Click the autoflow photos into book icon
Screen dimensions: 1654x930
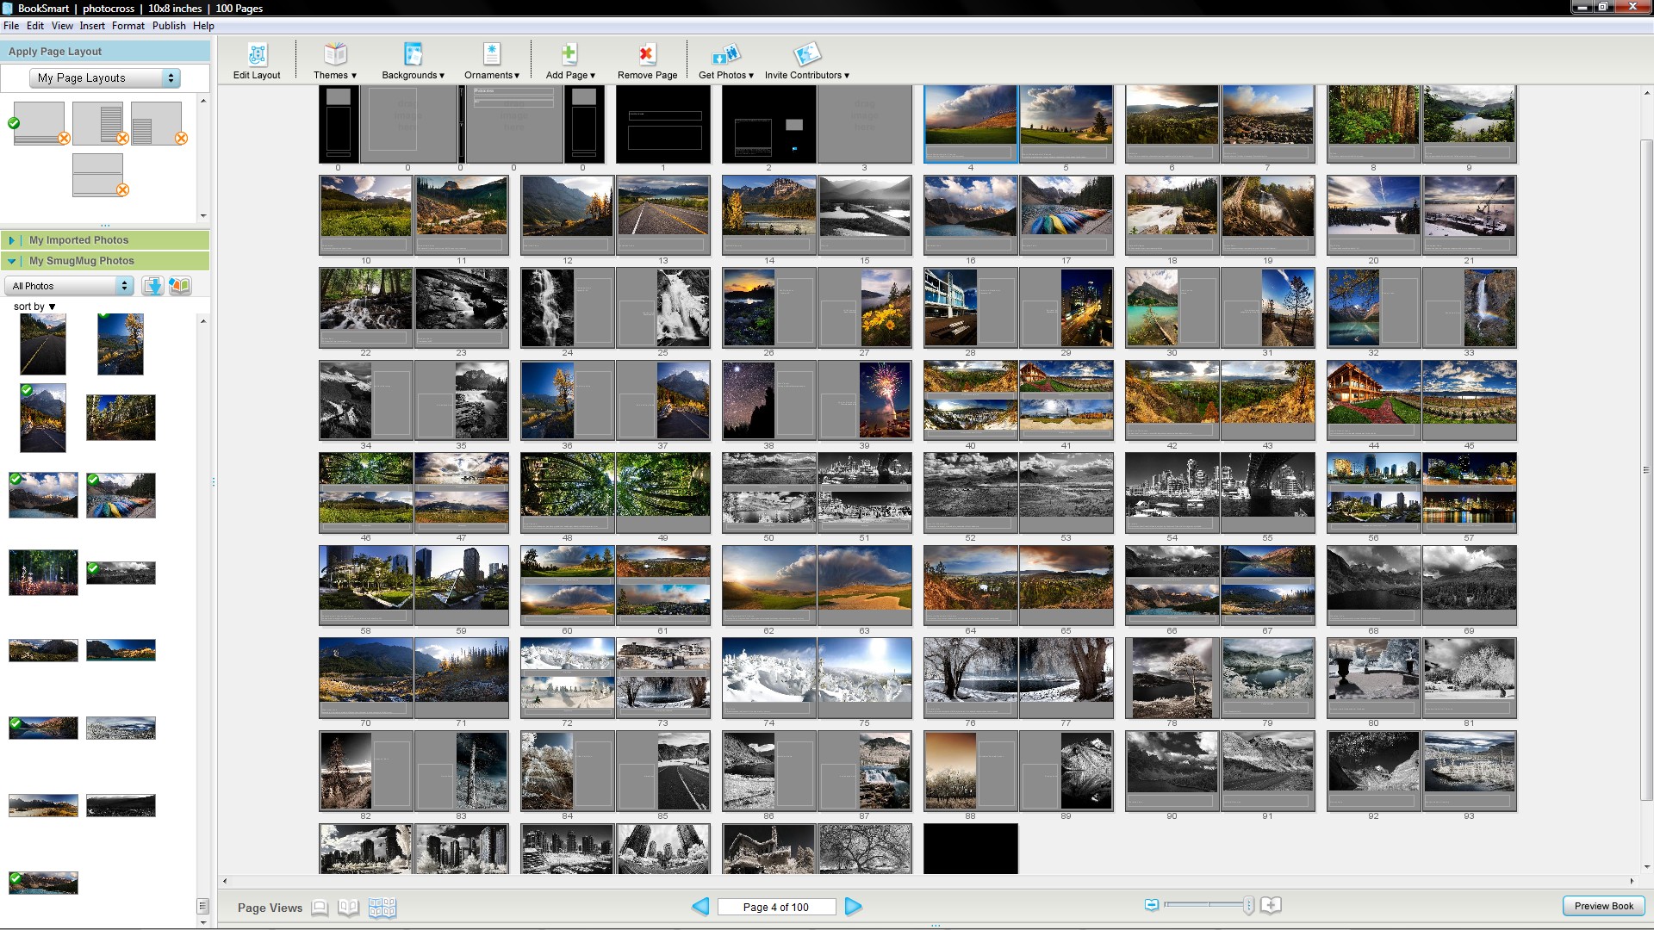pyautogui.click(x=180, y=286)
